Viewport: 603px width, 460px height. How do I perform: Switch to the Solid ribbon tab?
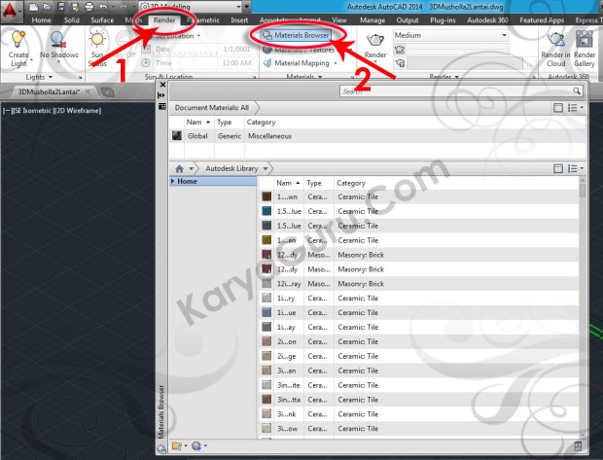pos(72,20)
